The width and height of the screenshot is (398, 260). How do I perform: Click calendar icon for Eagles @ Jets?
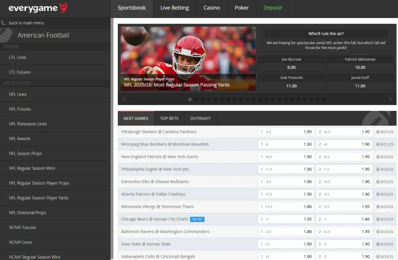pyautogui.click(x=378, y=169)
